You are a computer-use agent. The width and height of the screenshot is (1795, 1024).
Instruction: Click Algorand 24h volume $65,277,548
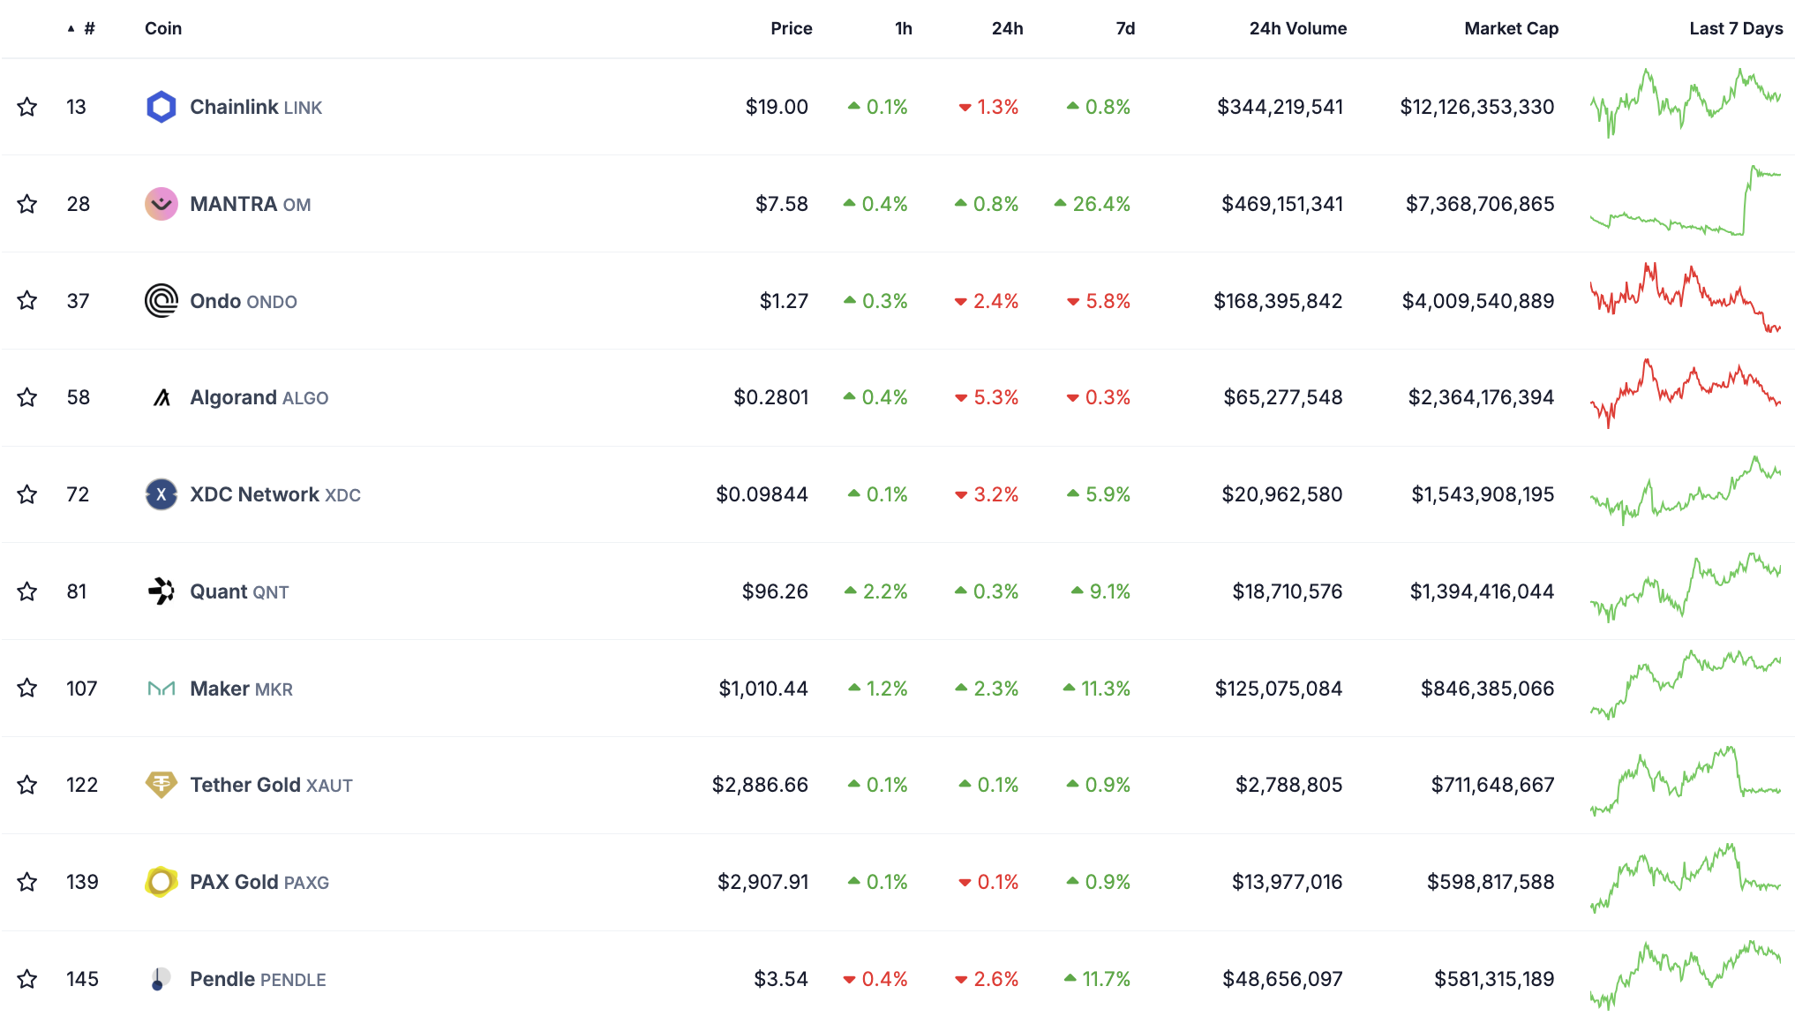point(1283,397)
